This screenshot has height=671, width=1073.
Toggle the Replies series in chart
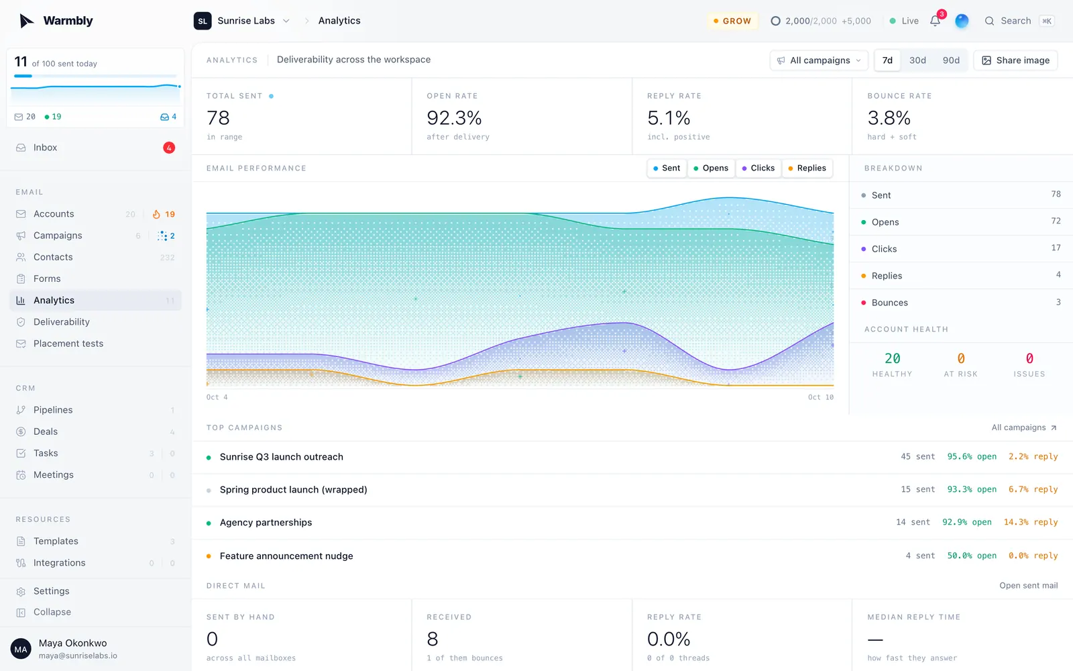pos(807,168)
